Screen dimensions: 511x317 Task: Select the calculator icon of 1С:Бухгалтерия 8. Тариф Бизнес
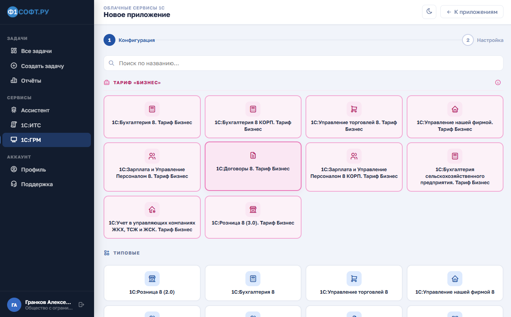point(152,109)
